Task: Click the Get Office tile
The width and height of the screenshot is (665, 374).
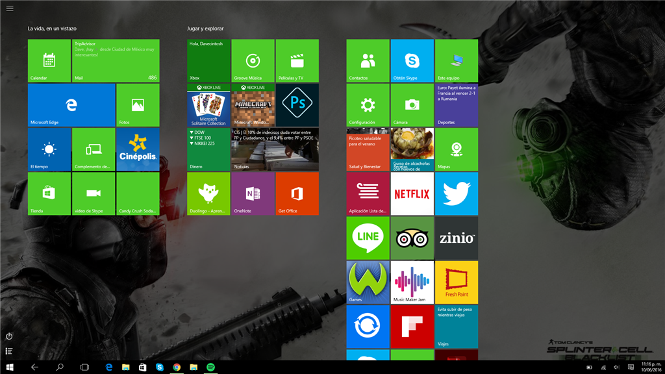Action: (297, 193)
